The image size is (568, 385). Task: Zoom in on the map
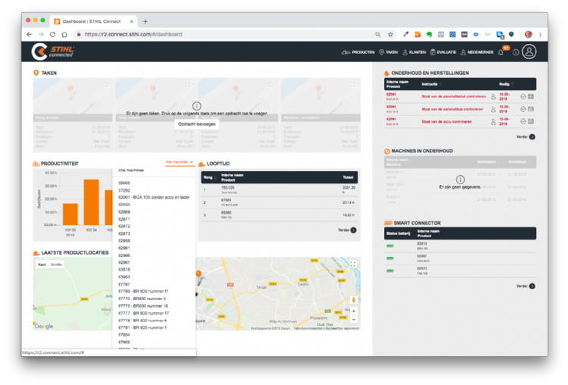pos(353,311)
